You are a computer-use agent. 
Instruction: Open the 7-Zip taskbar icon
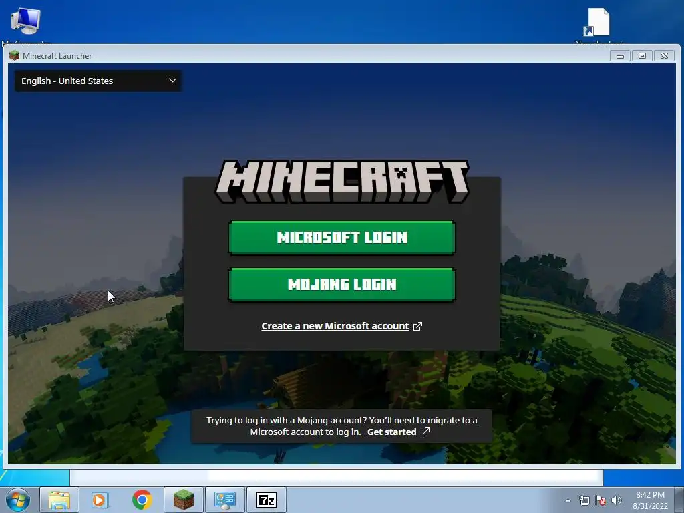(x=267, y=500)
